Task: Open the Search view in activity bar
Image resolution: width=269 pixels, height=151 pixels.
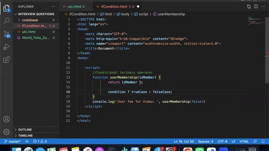Action: click(6, 21)
